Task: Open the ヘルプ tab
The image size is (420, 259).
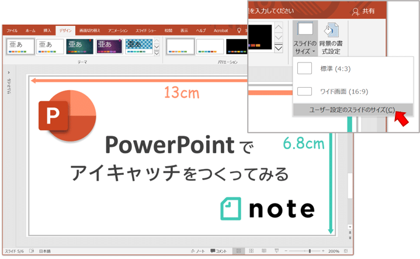Action: point(200,30)
